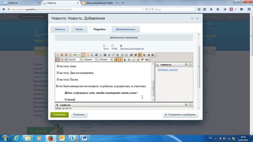Justify the text in the editor
This screenshot has width=253, height=142.
(x=153, y=55)
